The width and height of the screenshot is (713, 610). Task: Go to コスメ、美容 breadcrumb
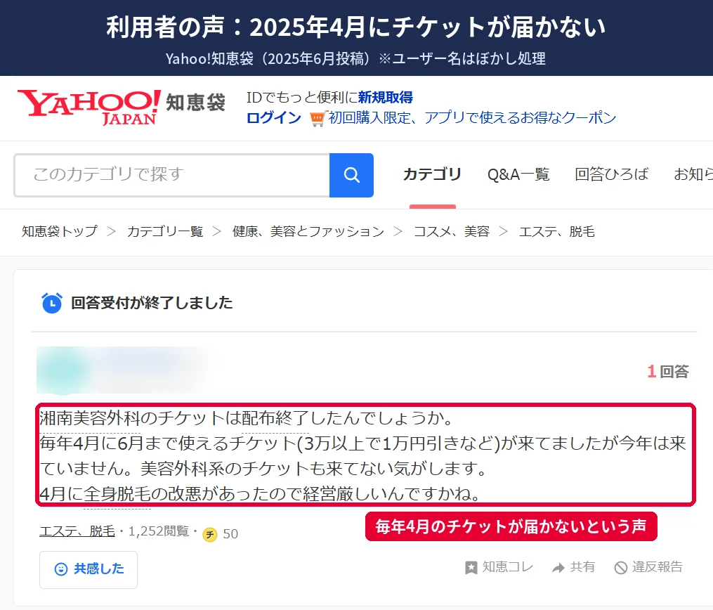pyautogui.click(x=452, y=231)
